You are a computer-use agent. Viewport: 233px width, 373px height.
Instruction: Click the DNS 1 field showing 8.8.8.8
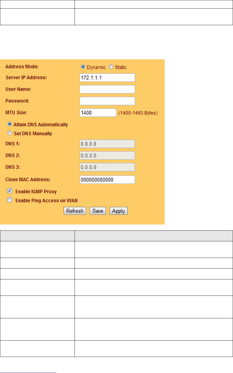(107, 144)
